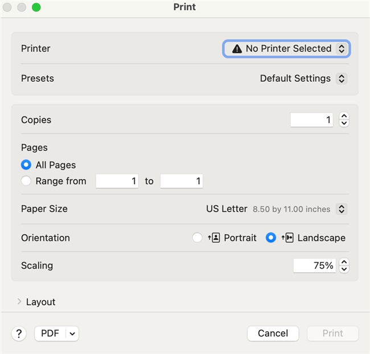Image resolution: width=370 pixels, height=354 pixels.
Task: Click the PDF menu arrow
Action: point(72,334)
